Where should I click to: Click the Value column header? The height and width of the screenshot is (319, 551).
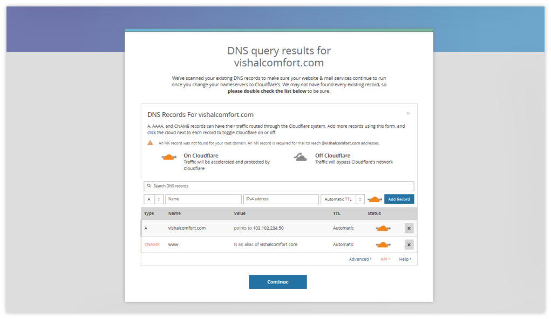pos(240,213)
